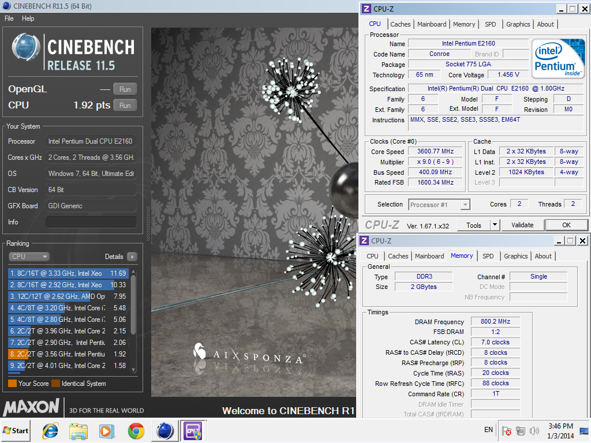This screenshot has width=591, height=443.
Task: Switch to Cinebench taskbar icon
Action: 165,431
